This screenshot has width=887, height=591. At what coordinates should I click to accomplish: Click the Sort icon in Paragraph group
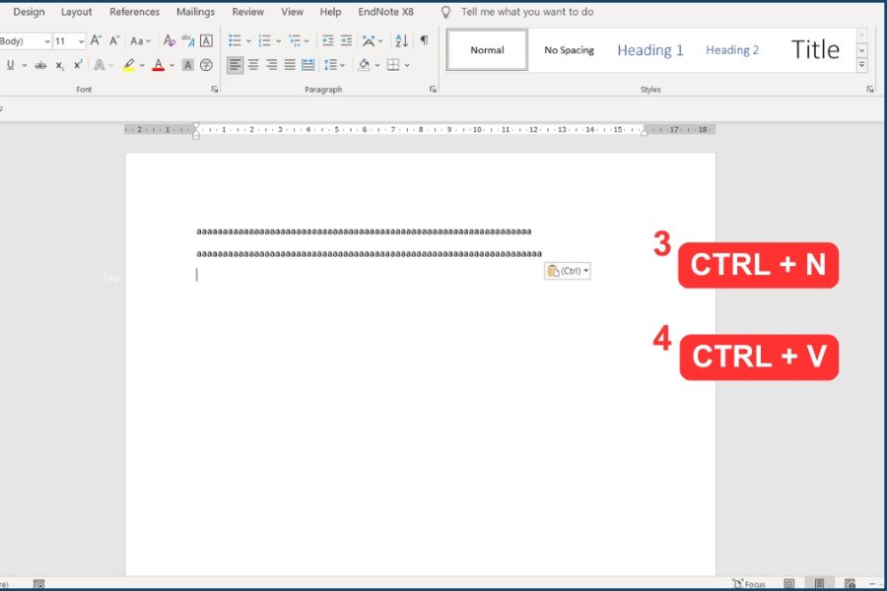(401, 40)
